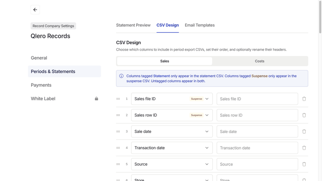Image resolution: width=322 pixels, height=181 pixels.
Task: Grab the drag handle for row 4
Action: tap(118, 148)
